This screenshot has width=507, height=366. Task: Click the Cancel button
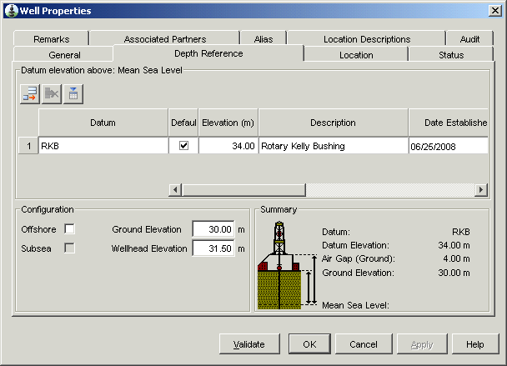click(364, 344)
